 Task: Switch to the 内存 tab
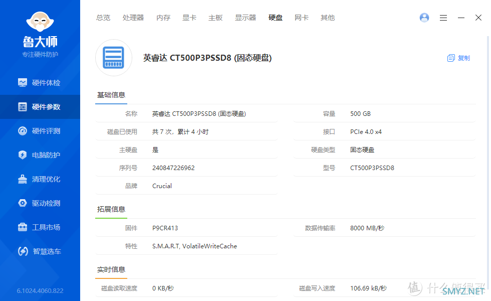coord(163,18)
